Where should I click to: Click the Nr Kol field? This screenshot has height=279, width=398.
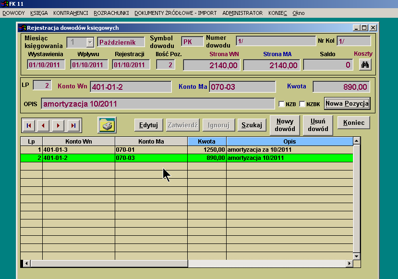pyautogui.click(x=354, y=41)
